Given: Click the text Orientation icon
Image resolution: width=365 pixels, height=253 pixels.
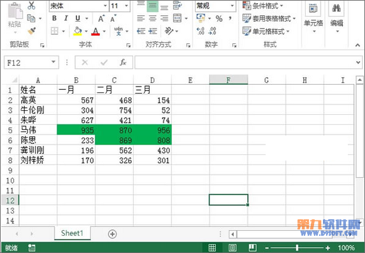Looking at the screenshot, I should [x=169, y=31].
